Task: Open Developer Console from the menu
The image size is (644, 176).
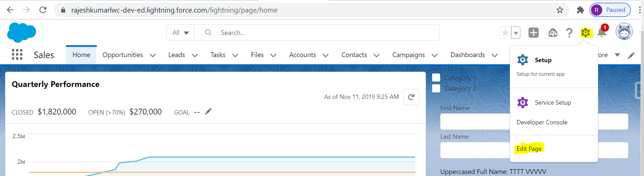Action: [x=542, y=122]
